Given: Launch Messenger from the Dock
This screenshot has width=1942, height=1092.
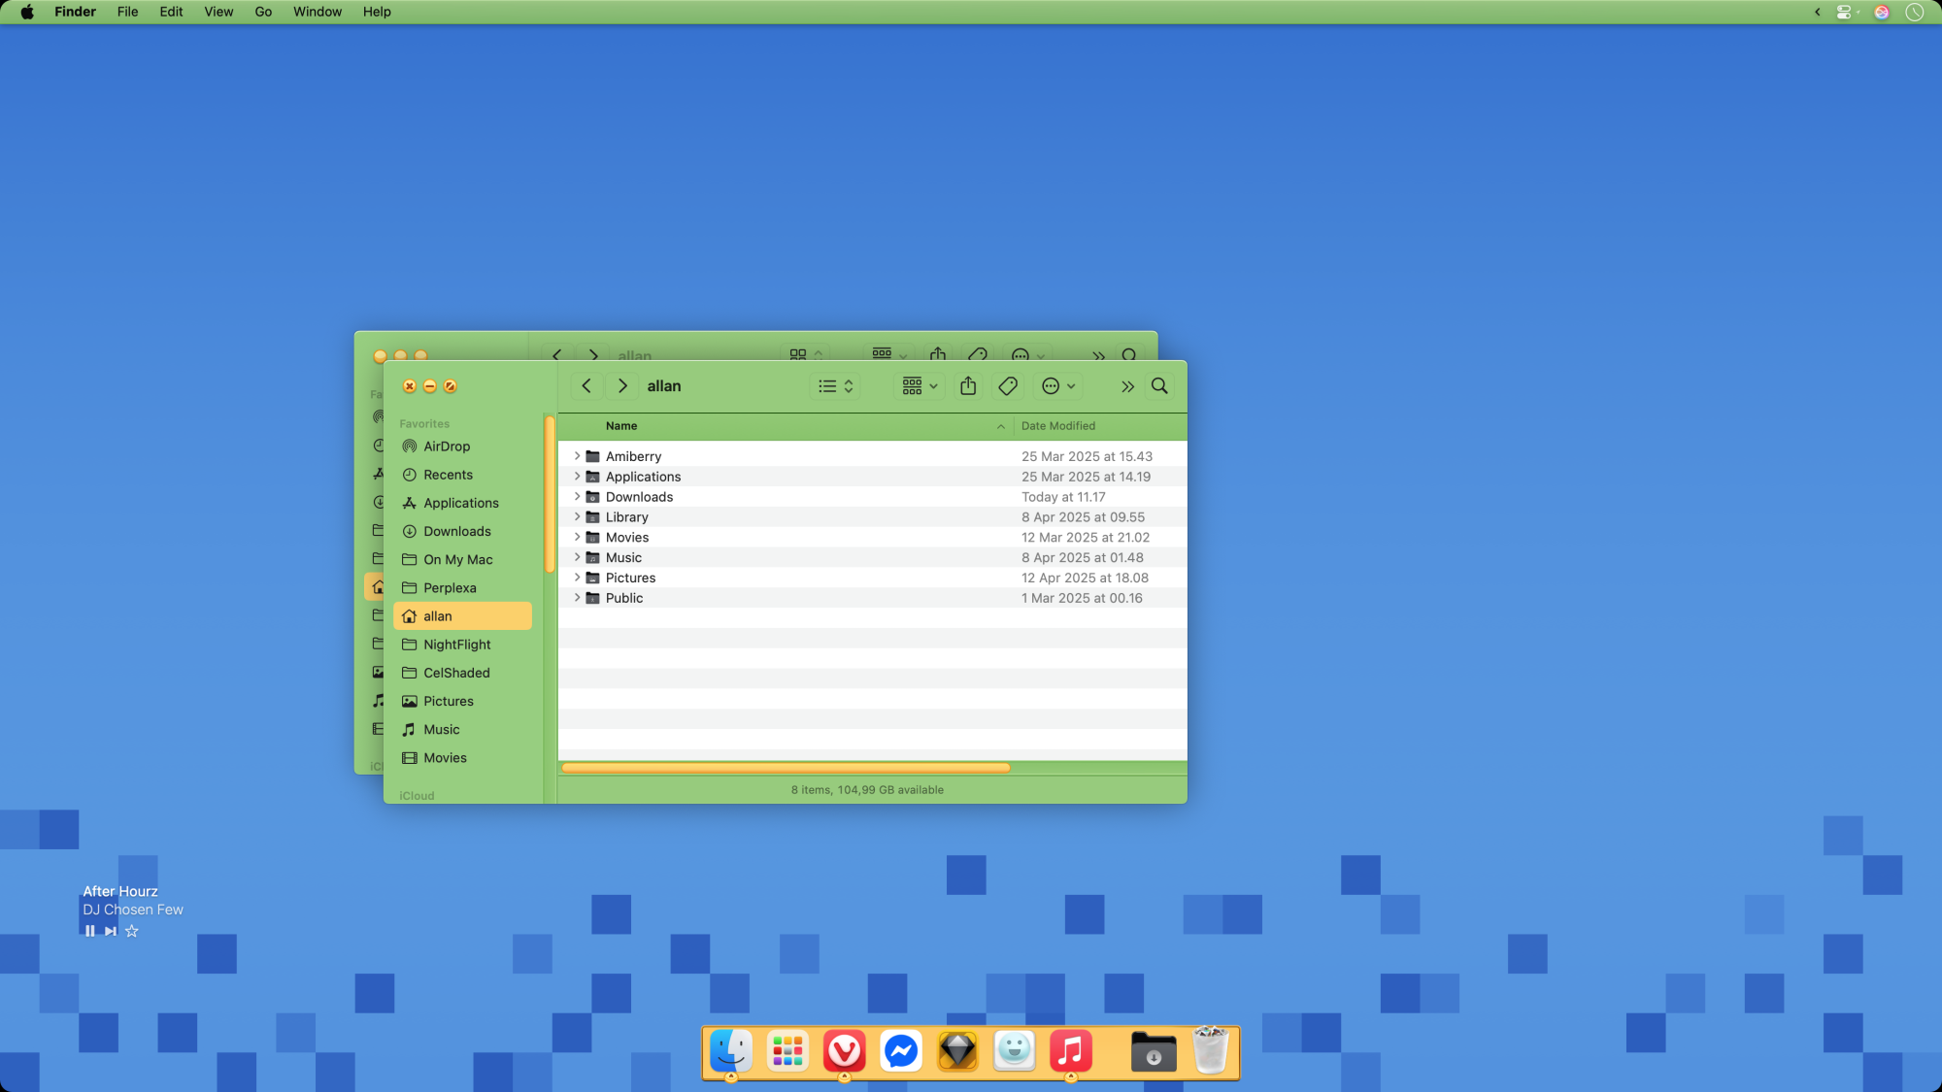Looking at the screenshot, I should pyautogui.click(x=900, y=1051).
